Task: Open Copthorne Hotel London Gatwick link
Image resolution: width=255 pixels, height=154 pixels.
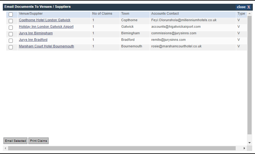Action: [x=45, y=20]
